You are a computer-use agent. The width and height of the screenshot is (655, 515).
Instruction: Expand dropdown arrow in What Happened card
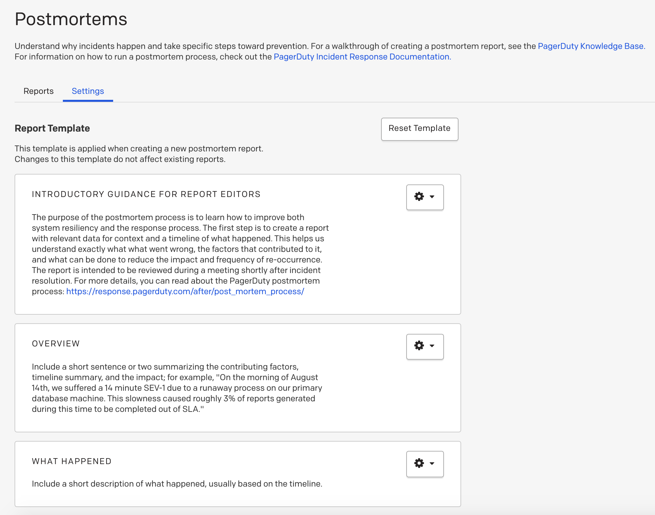tap(432, 464)
